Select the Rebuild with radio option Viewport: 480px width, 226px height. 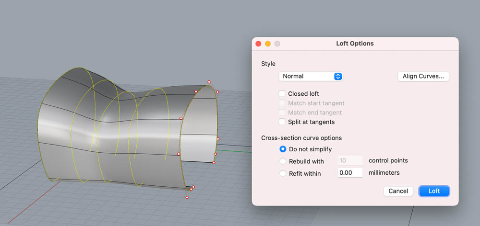tap(283, 161)
